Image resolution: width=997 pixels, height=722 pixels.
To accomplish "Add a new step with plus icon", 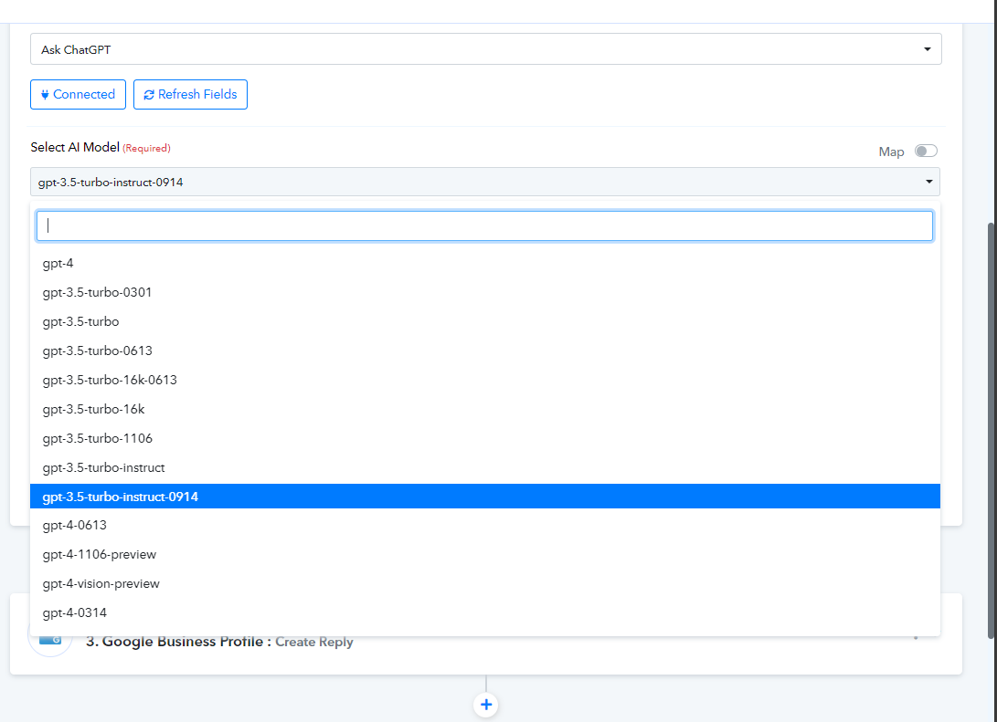I will [486, 705].
